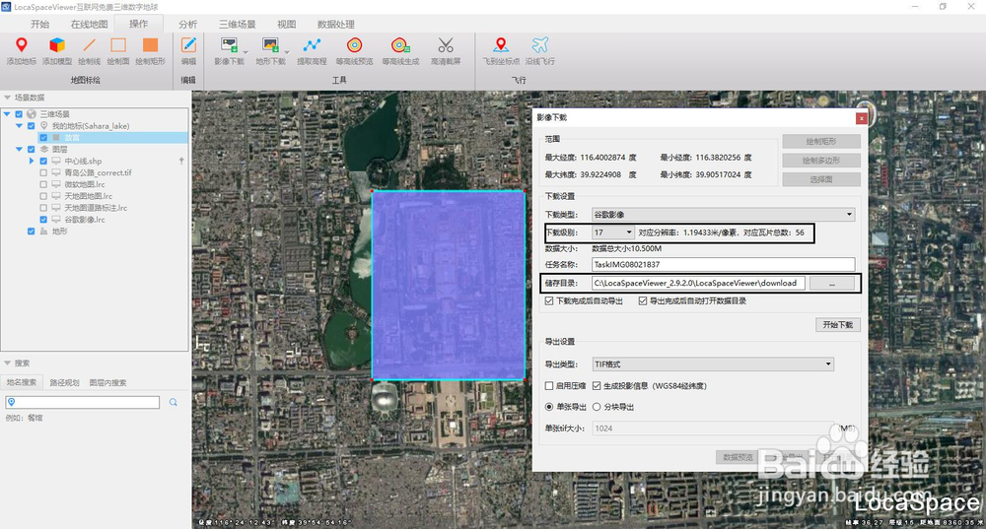Open the 三维场景 ribbon tab
Viewport: 986px width, 529px height.
tap(237, 24)
